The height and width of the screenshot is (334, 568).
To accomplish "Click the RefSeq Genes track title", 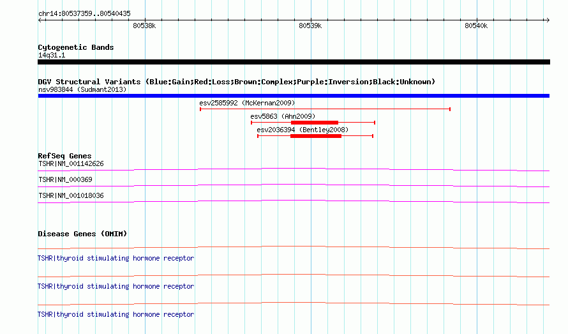I will 64,156.
